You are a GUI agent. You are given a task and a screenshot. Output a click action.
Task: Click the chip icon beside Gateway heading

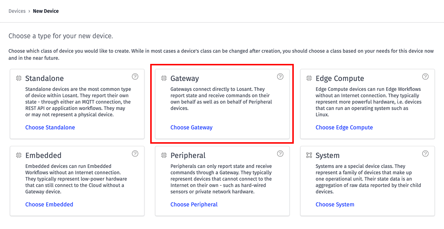(164, 78)
